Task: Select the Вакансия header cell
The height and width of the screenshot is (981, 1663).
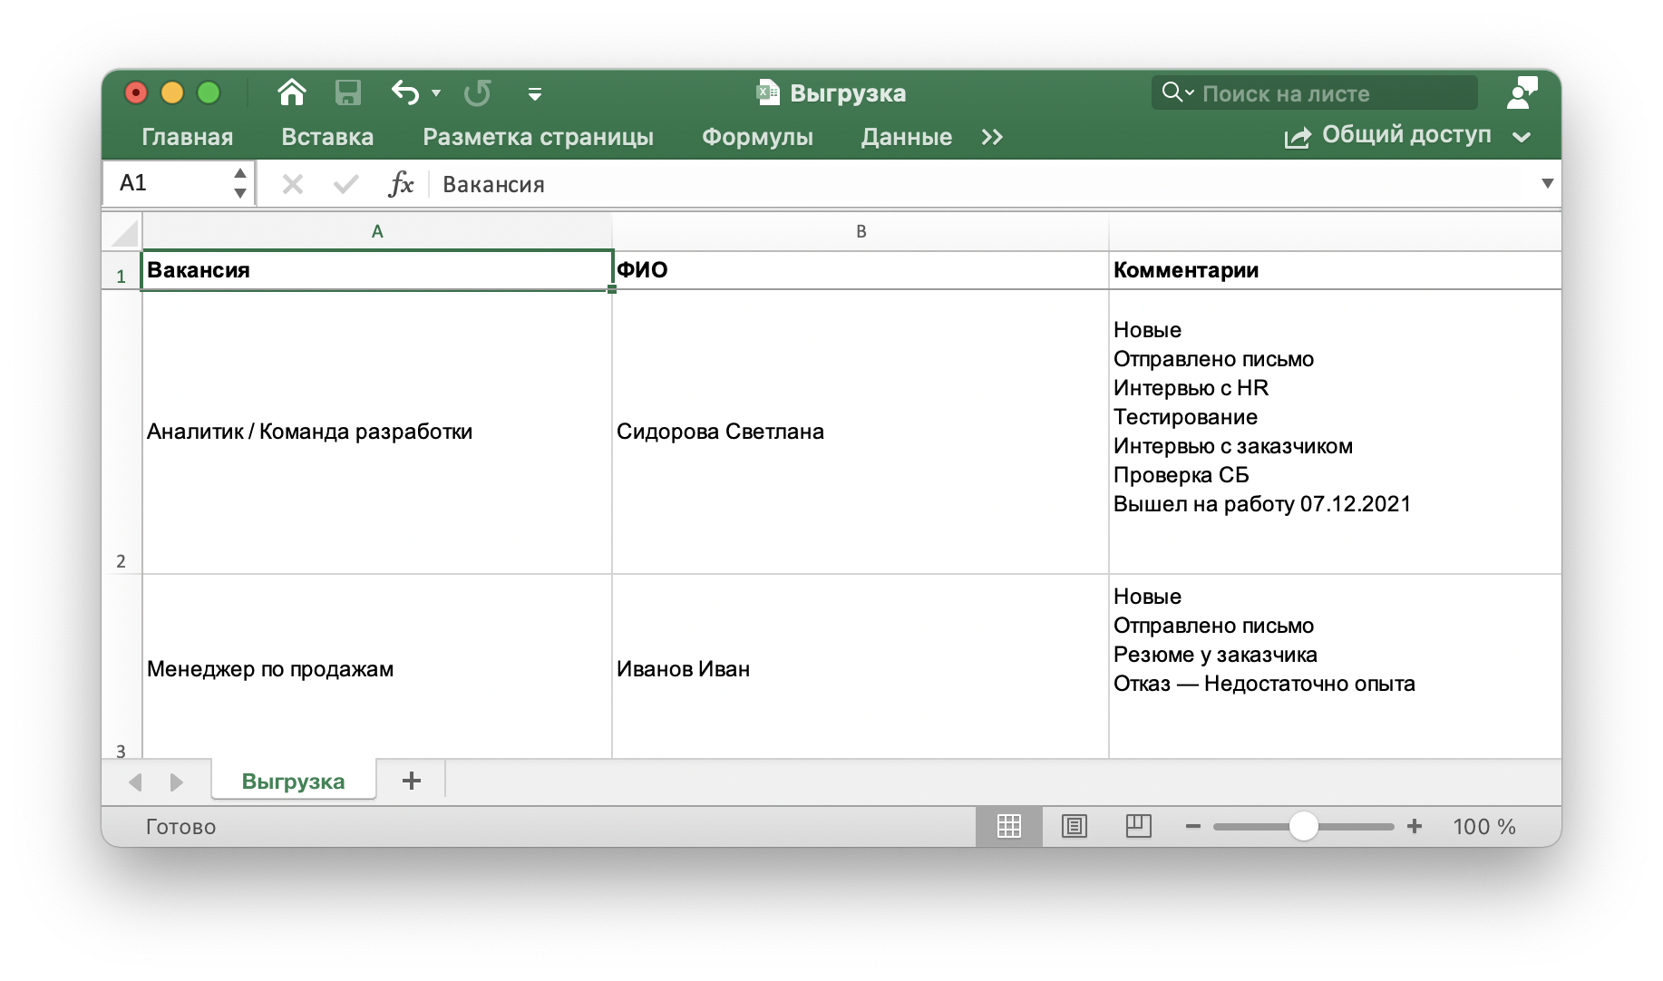Action: (377, 270)
